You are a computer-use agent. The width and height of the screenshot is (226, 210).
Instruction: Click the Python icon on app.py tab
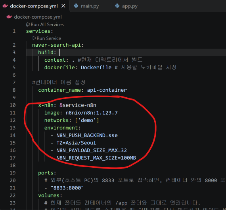pos(117,6)
